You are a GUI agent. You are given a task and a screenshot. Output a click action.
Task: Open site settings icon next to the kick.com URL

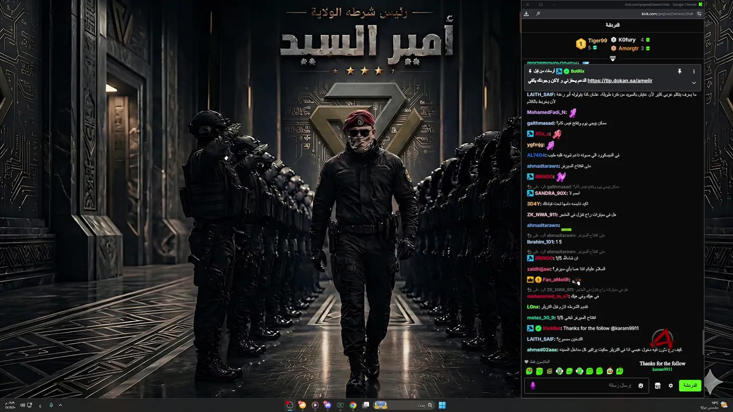click(x=698, y=14)
